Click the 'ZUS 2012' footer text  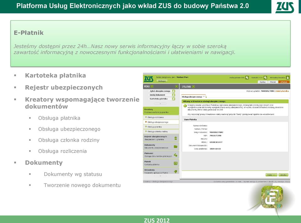(x=157, y=220)
